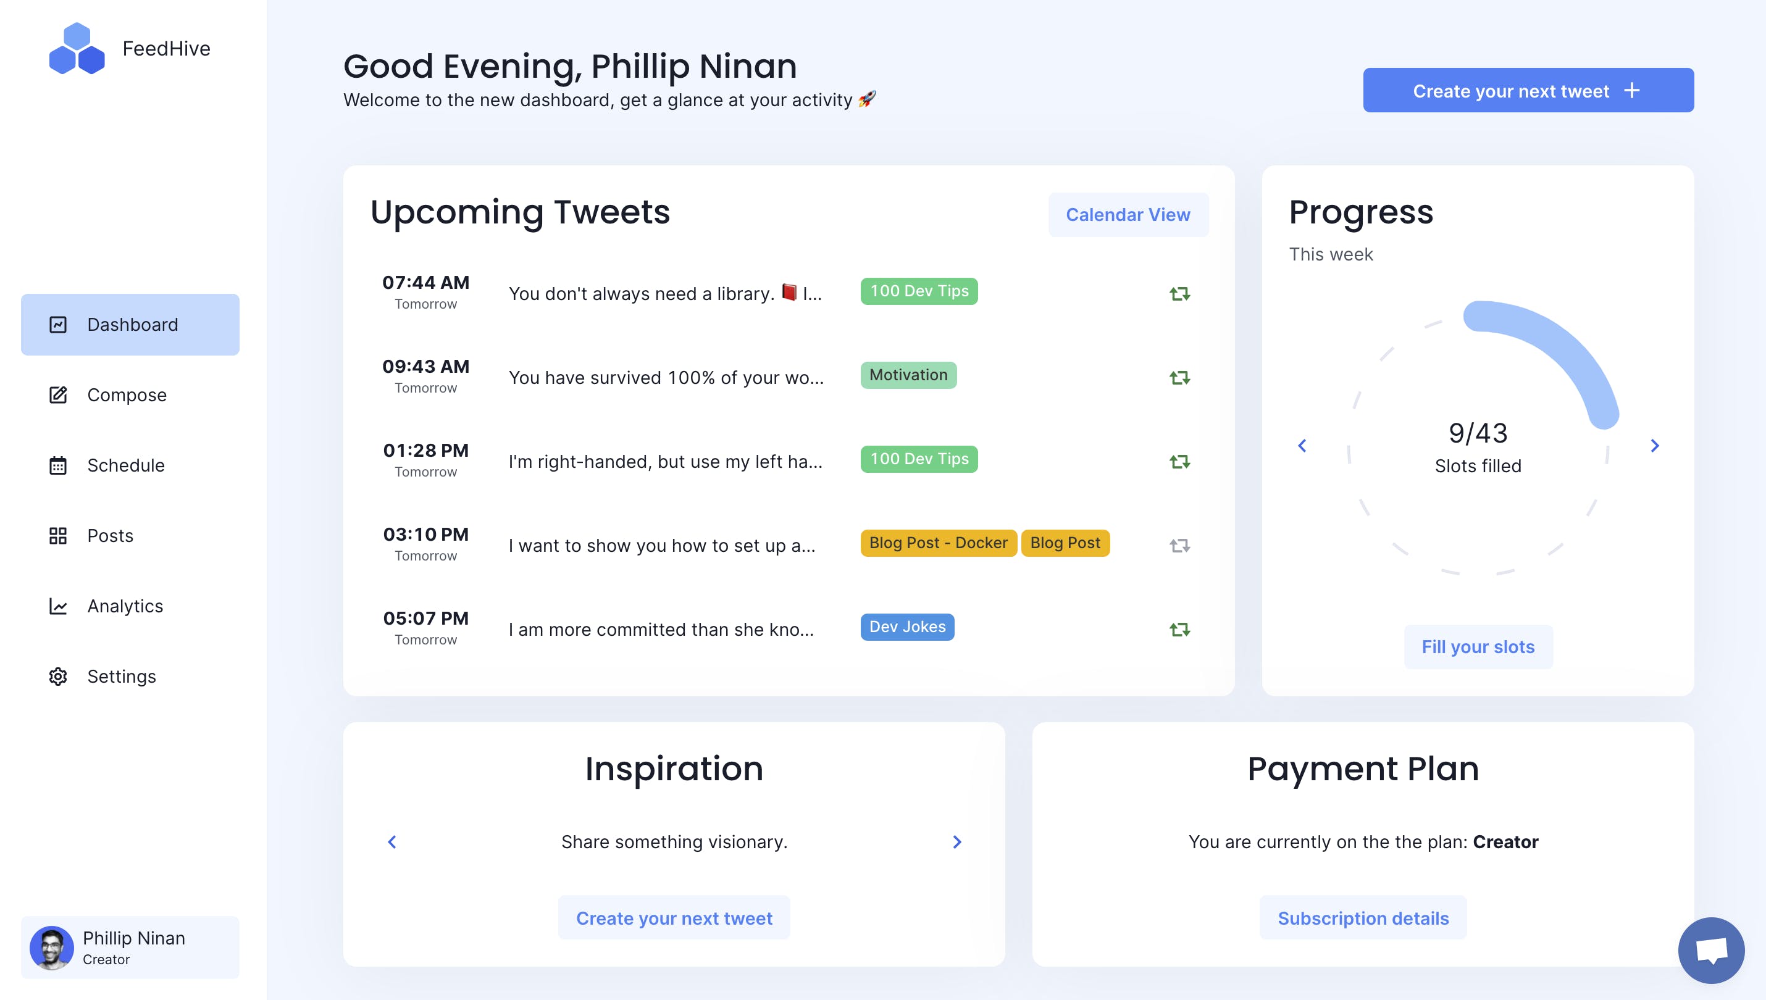The image size is (1766, 1000).
Task: Open the Analytics chart icon
Action: (x=57, y=606)
